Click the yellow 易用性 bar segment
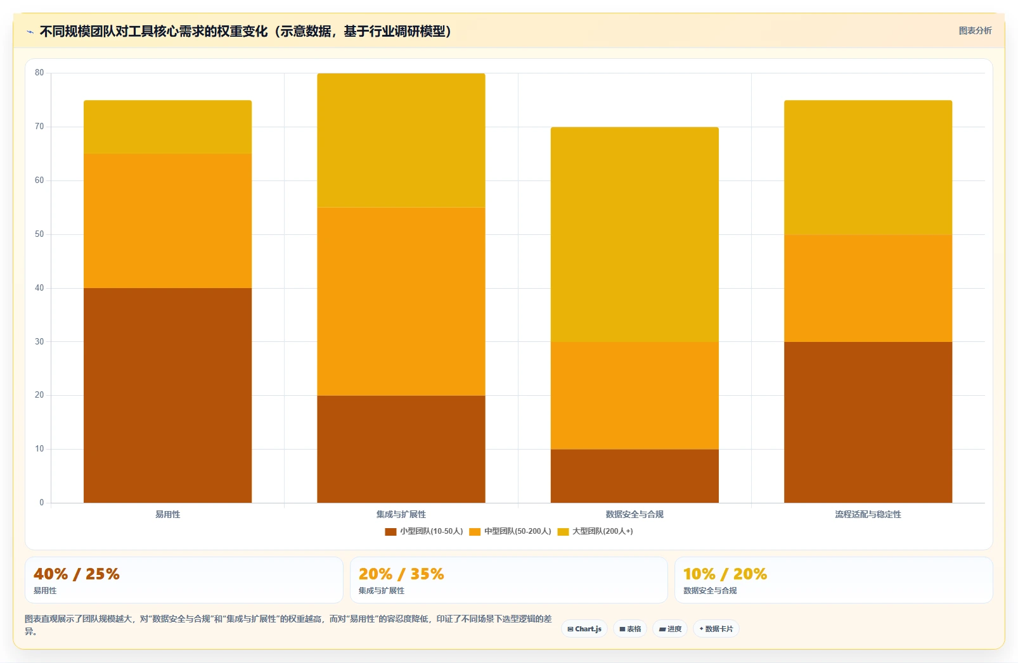Image resolution: width=1018 pixels, height=663 pixels. pos(167,127)
